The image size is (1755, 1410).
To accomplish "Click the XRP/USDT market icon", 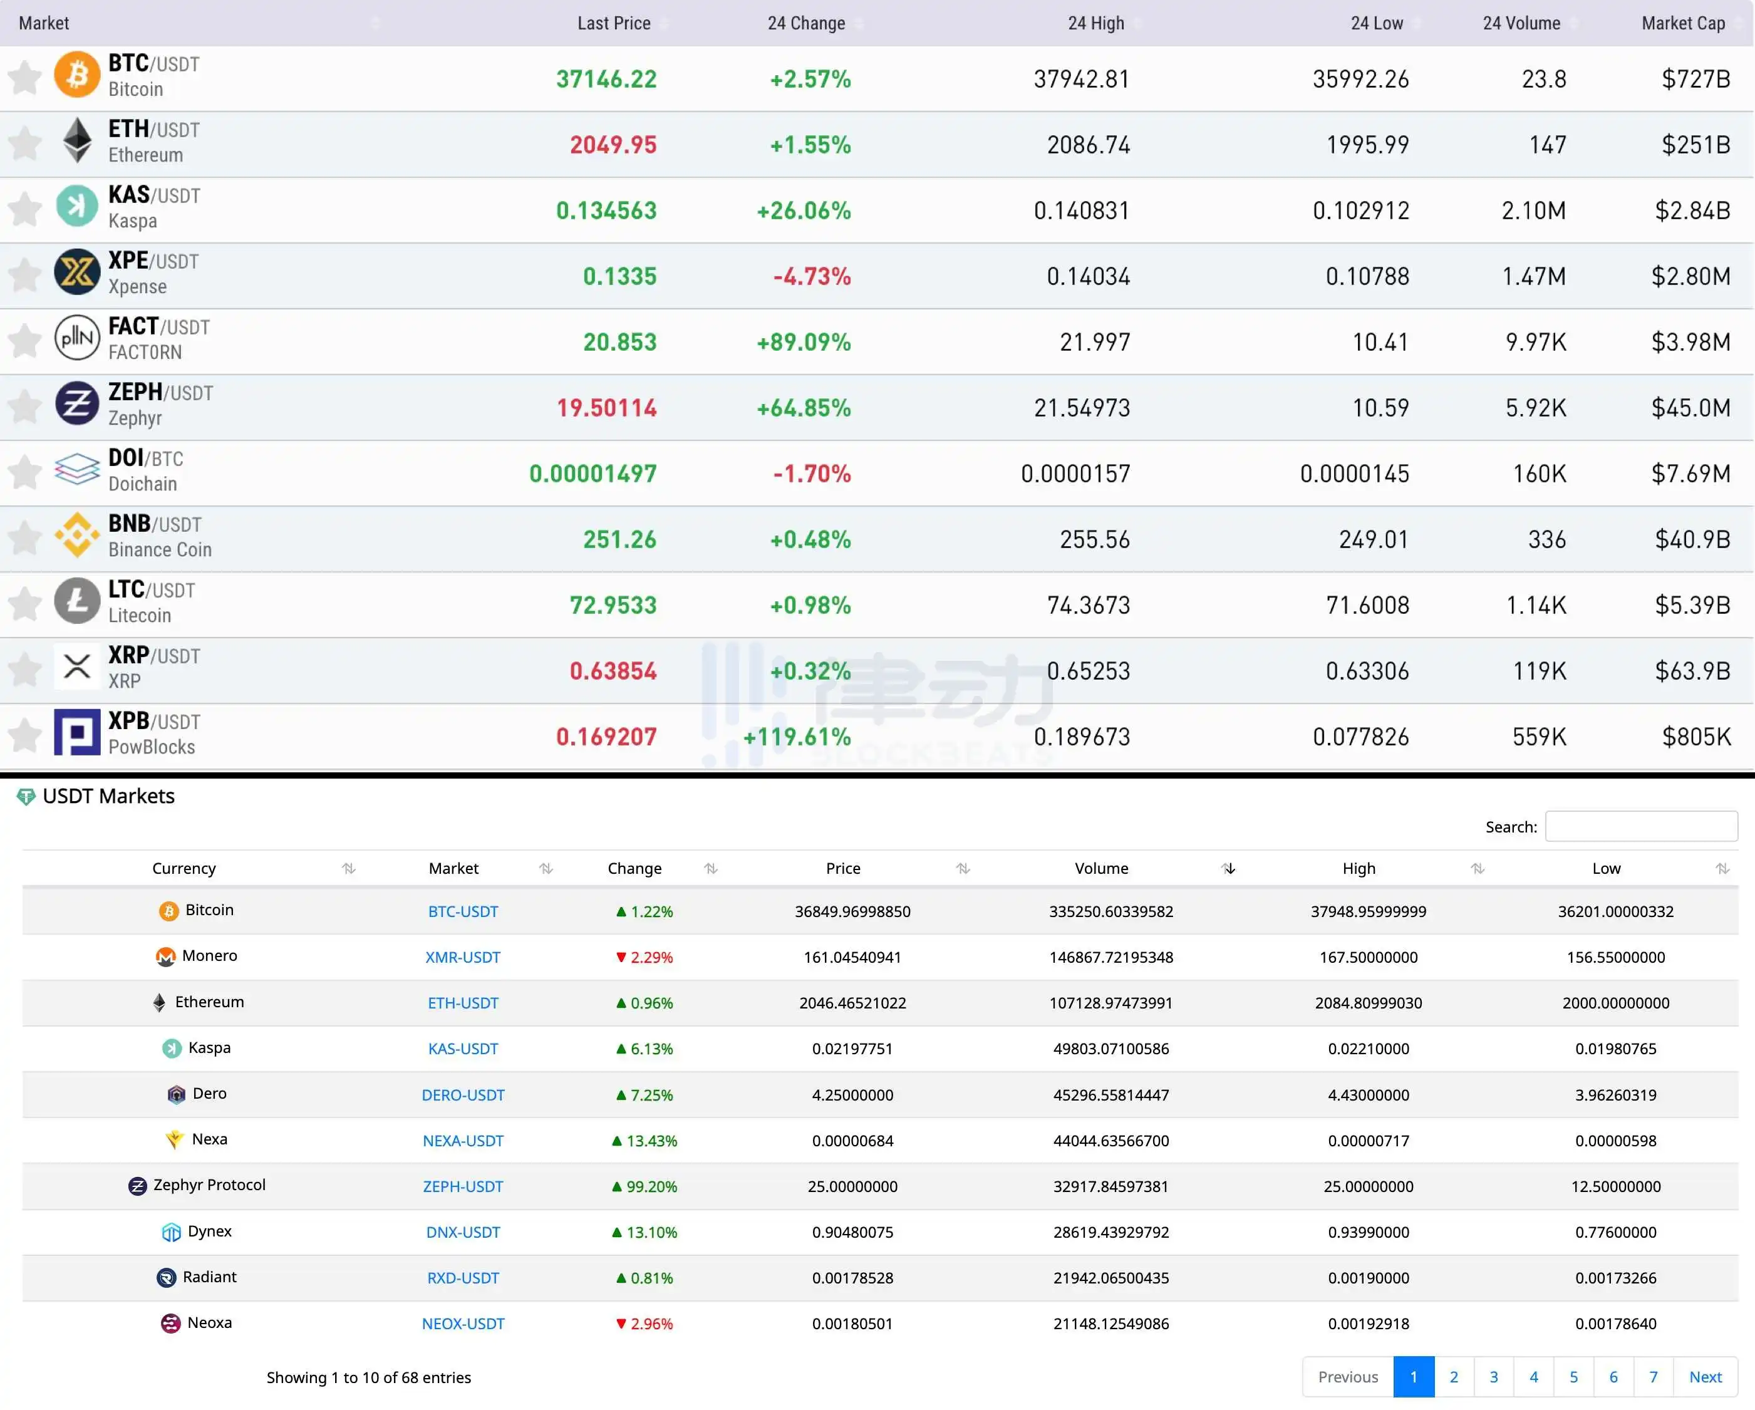I will click(x=79, y=666).
